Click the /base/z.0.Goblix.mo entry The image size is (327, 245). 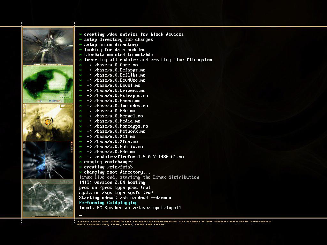coord(111,147)
